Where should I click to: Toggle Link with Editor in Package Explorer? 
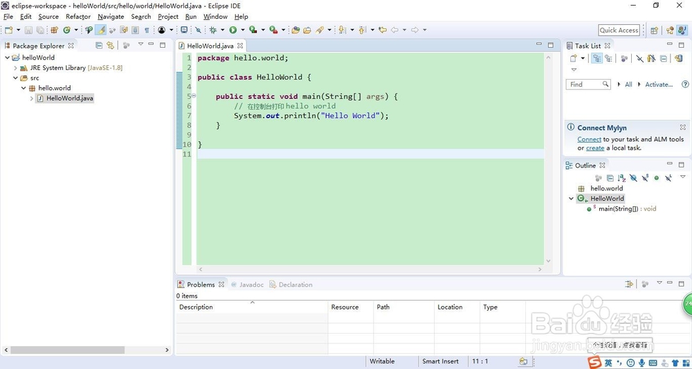(x=110, y=46)
